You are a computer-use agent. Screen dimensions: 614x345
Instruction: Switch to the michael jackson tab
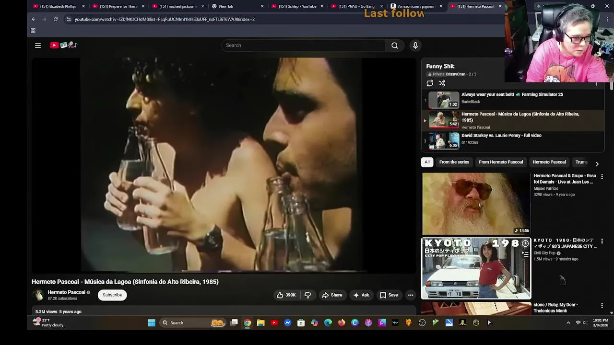point(177,6)
